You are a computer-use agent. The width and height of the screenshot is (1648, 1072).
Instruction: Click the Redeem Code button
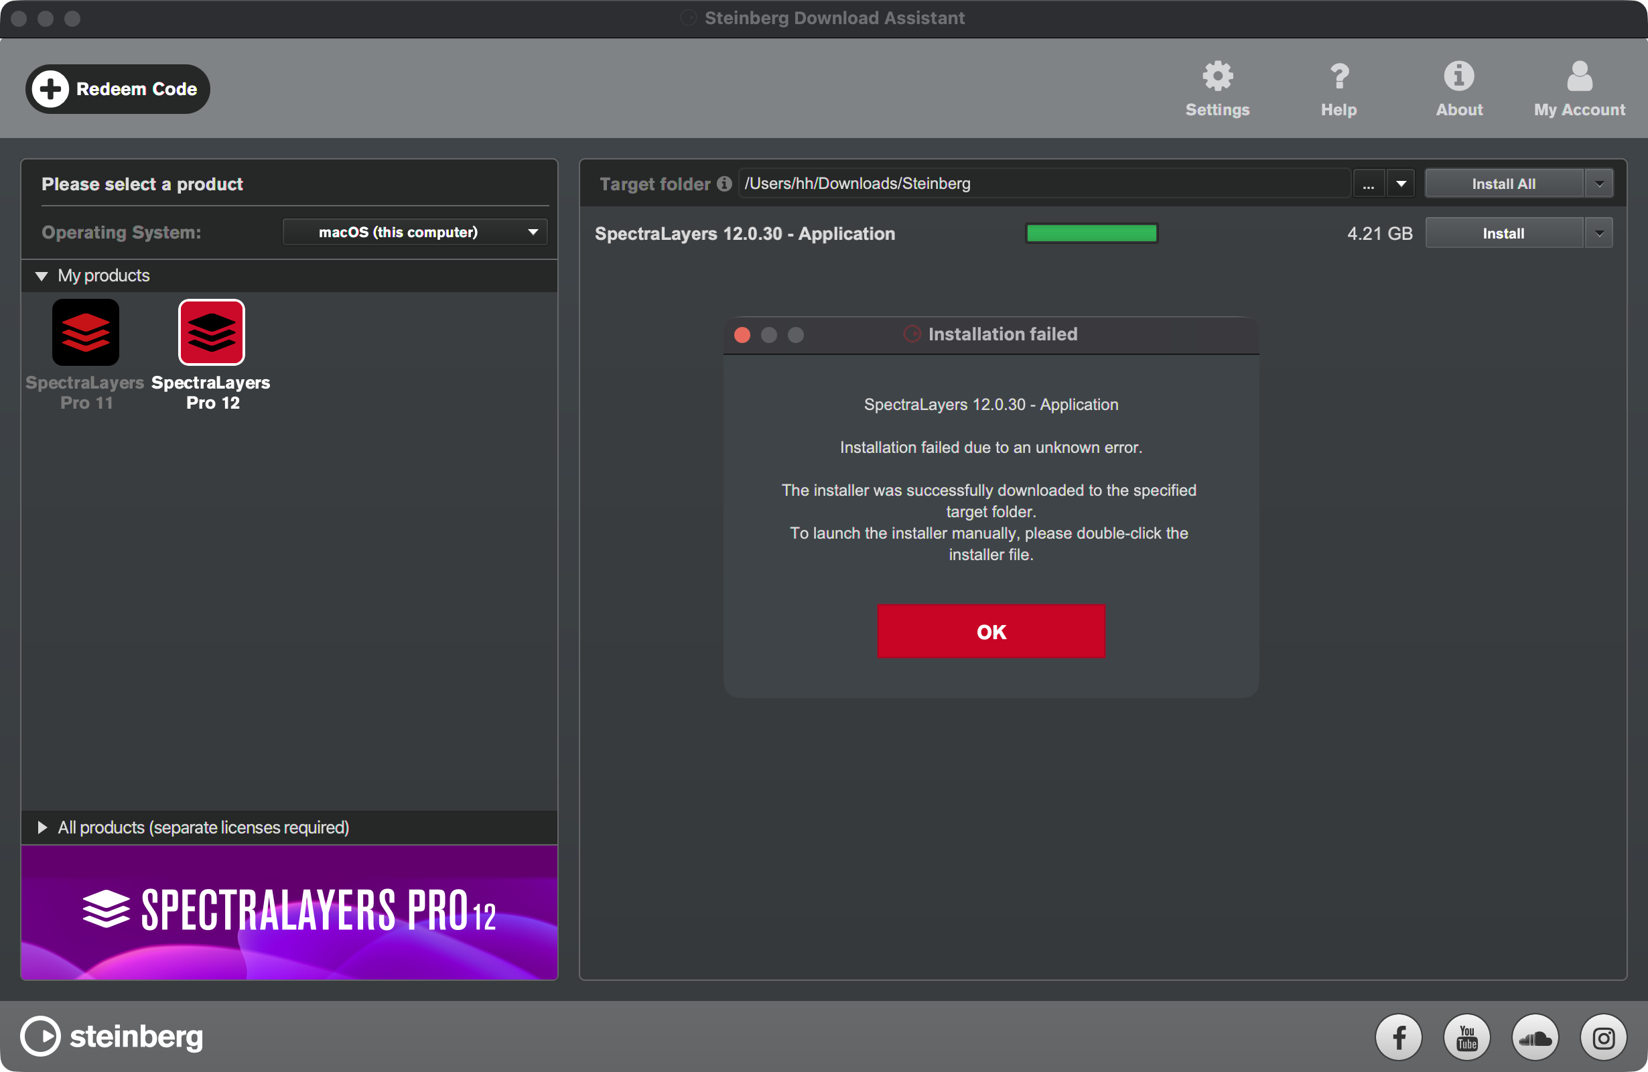coord(118,88)
